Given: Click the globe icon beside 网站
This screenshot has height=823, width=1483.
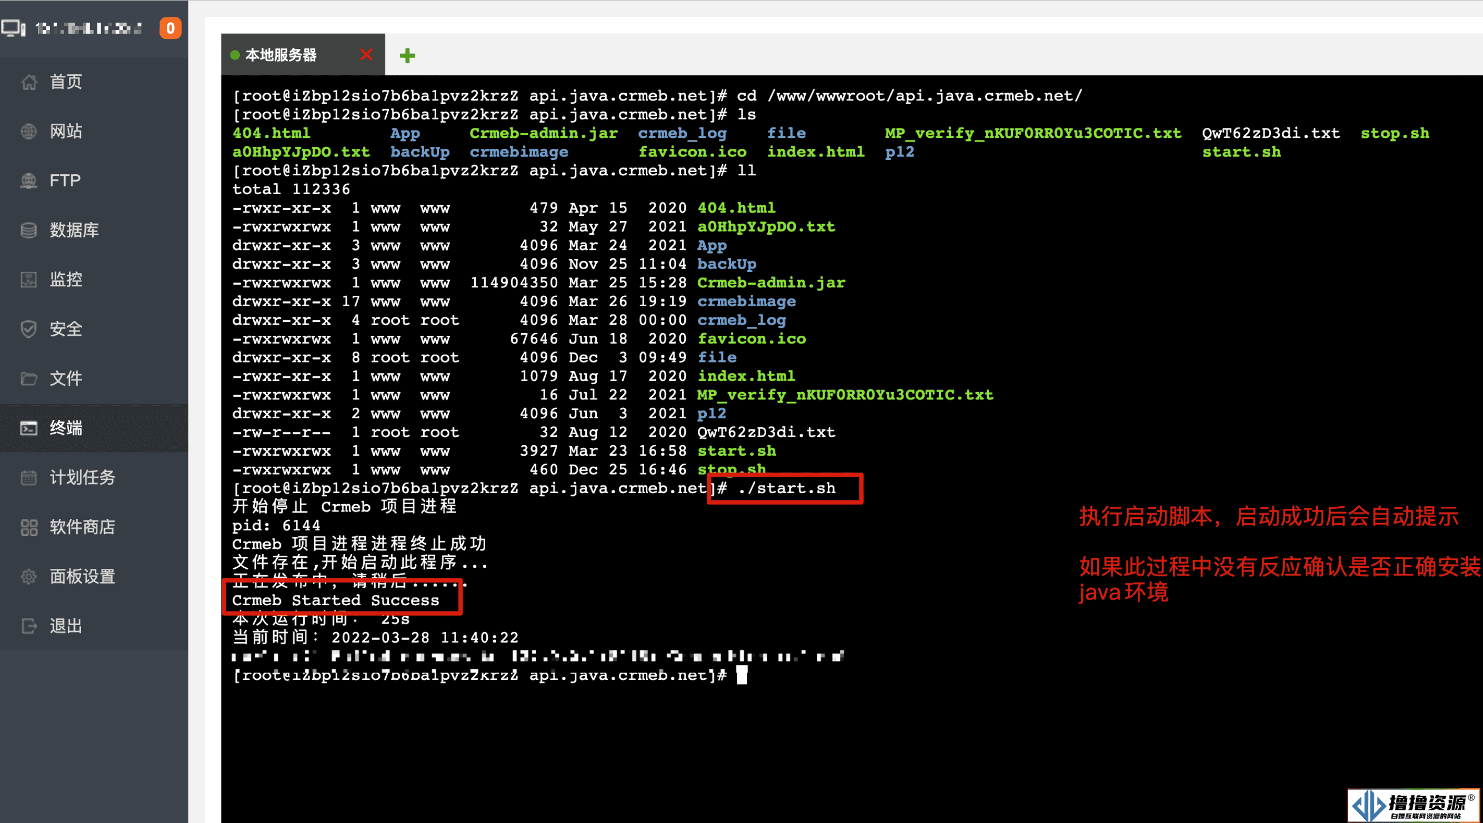Looking at the screenshot, I should (x=29, y=131).
